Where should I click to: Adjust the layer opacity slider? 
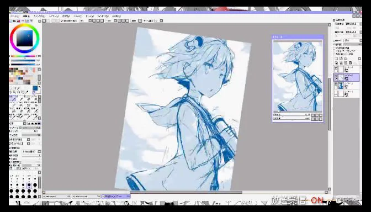coord(353,45)
